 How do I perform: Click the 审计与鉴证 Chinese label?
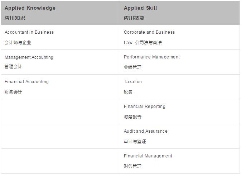[x=135, y=142]
